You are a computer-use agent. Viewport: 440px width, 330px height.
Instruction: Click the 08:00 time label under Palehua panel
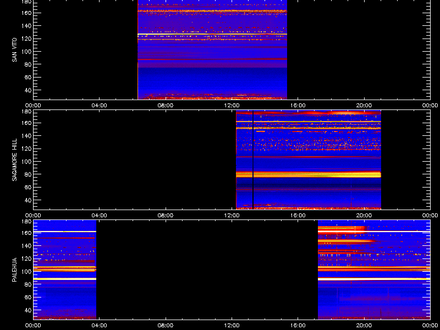click(x=166, y=326)
